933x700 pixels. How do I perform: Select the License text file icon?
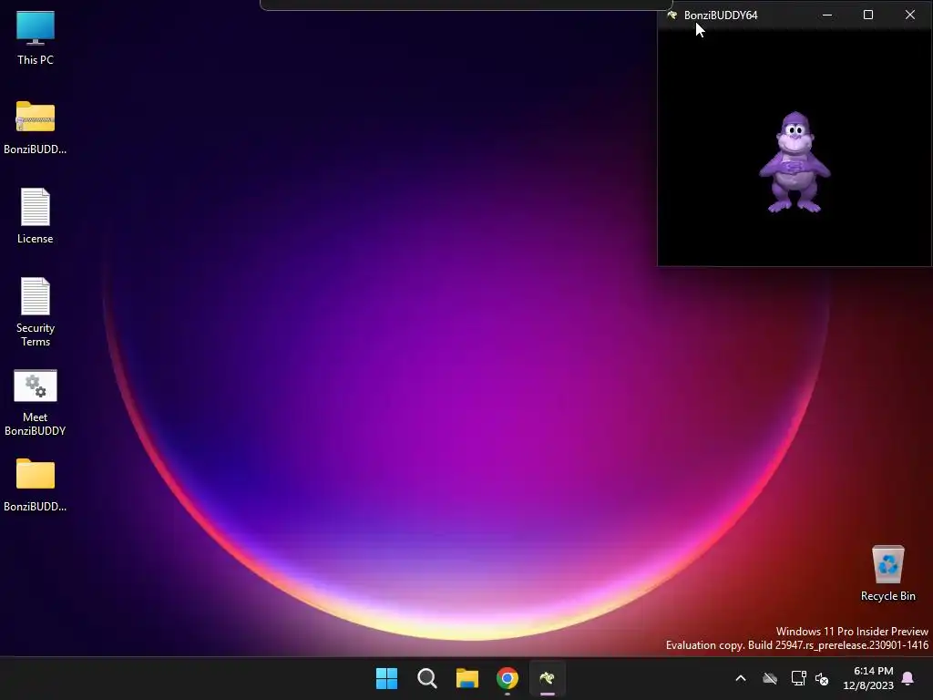click(36, 216)
